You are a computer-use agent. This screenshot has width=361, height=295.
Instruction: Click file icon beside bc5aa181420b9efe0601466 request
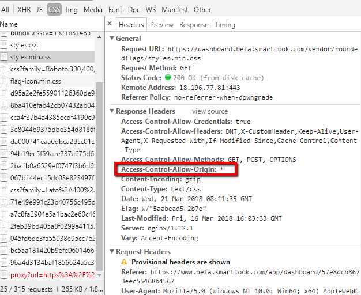coord(4,251)
